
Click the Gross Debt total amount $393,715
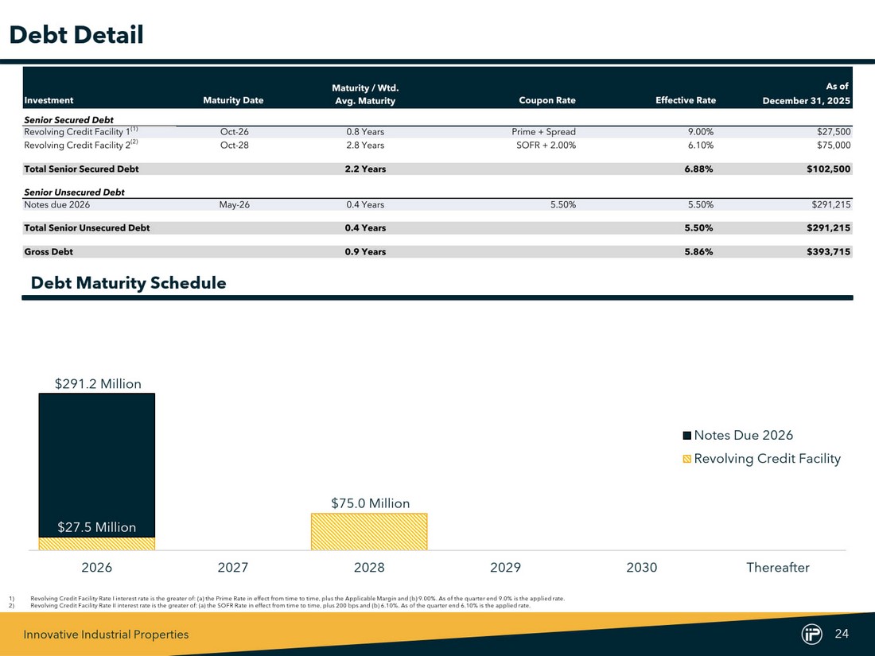[828, 252]
